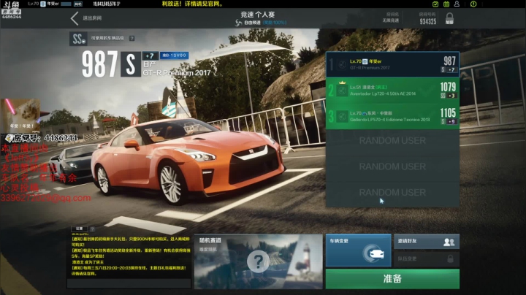526x295 pixels.
Task: Click the two-person invite friends icon
Action: [449, 242]
